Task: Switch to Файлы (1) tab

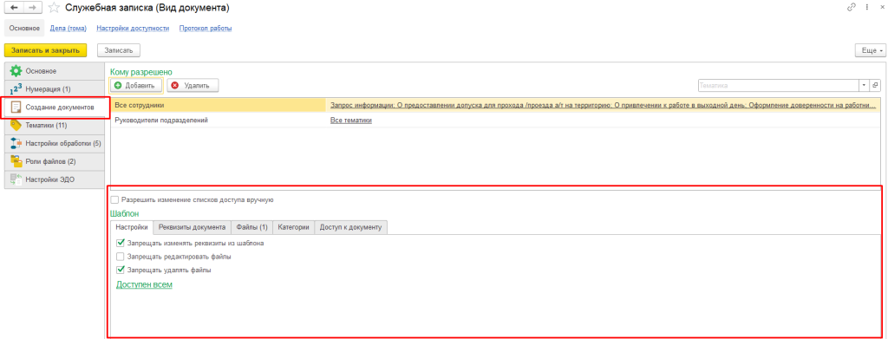Action: click(x=251, y=227)
